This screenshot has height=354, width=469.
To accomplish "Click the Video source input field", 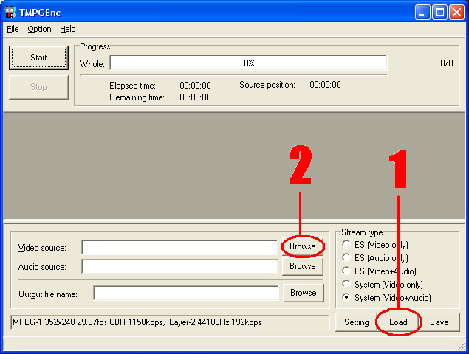I will 179,247.
